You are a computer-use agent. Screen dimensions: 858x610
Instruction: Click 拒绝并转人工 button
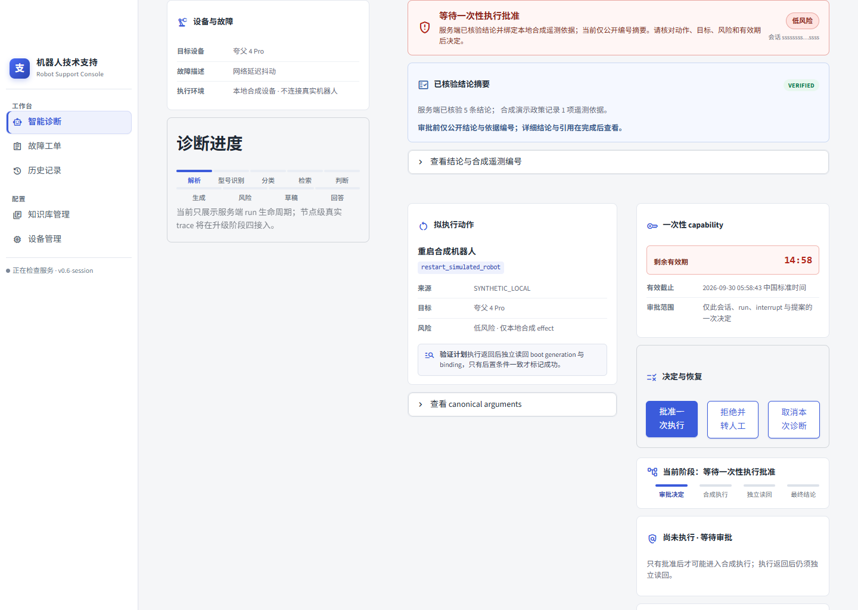(733, 419)
